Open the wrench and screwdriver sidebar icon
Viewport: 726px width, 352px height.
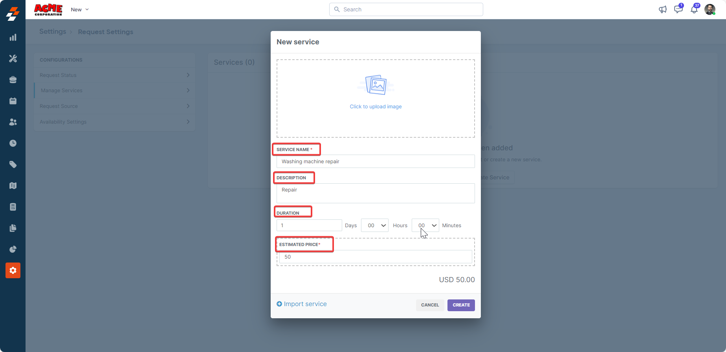(x=13, y=58)
